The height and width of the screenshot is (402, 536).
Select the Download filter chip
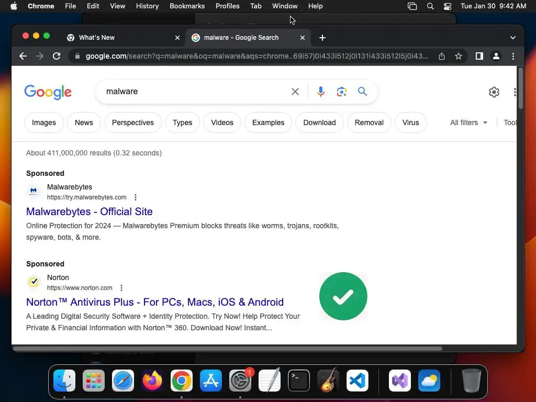[320, 122]
